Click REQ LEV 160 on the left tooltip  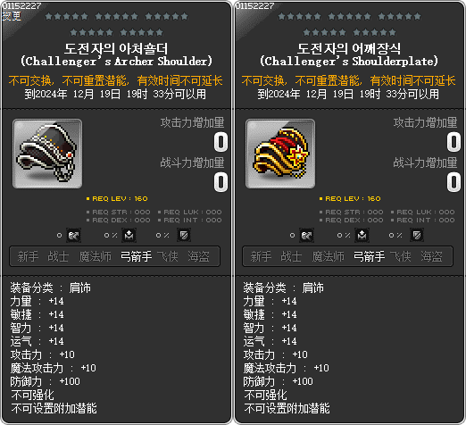(x=117, y=198)
